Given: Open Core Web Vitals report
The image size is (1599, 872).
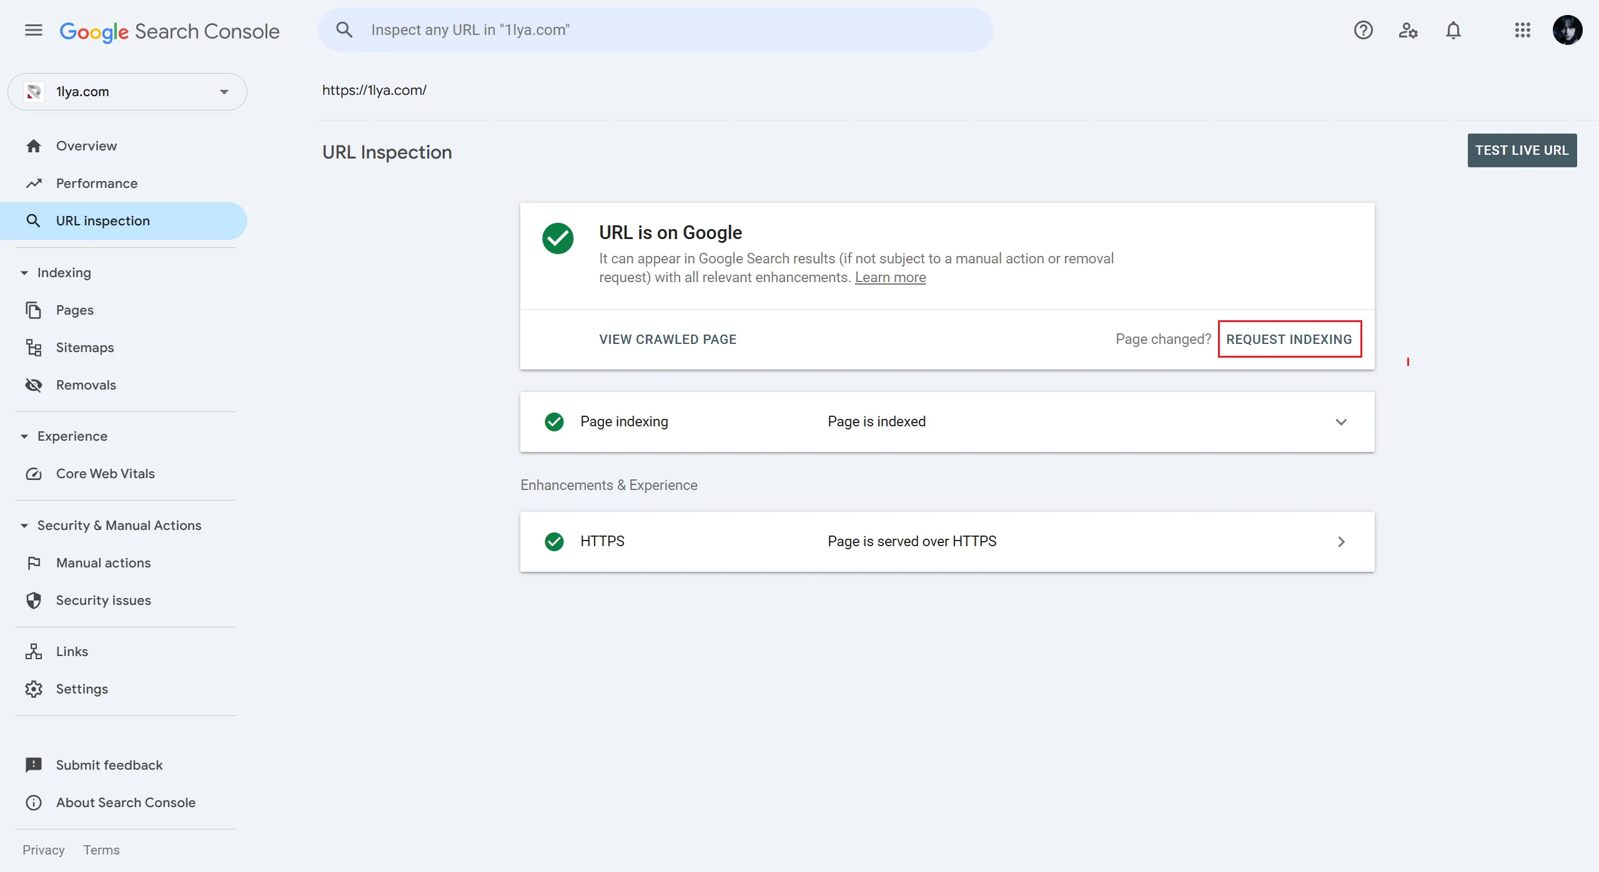Looking at the screenshot, I should [x=105, y=474].
